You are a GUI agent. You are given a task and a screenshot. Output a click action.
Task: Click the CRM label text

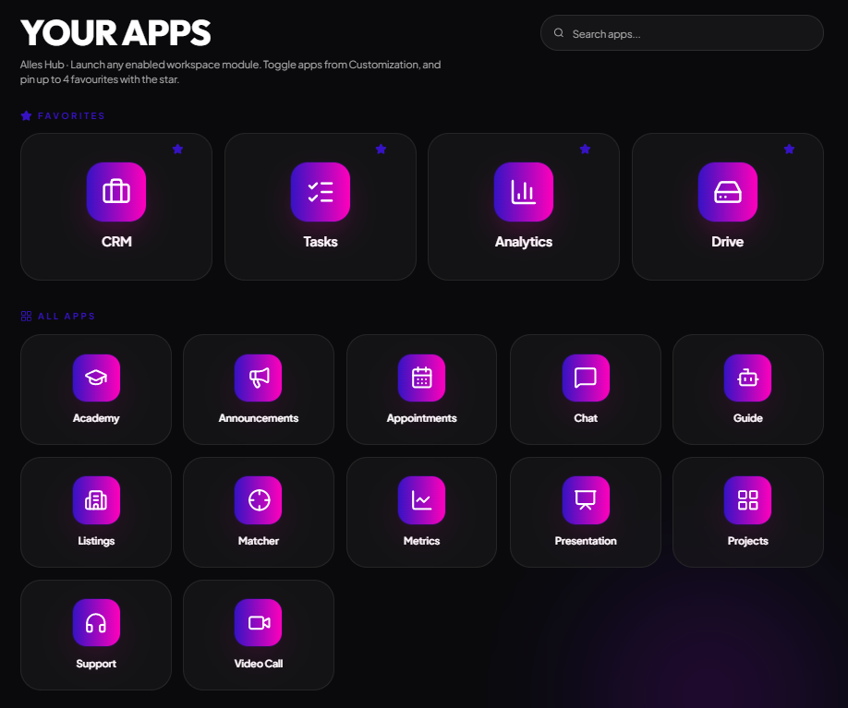(x=116, y=242)
